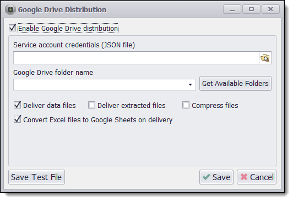This screenshot has width=293, height=201.
Task: Click the app icon in the title bar
Action: coord(10,9)
